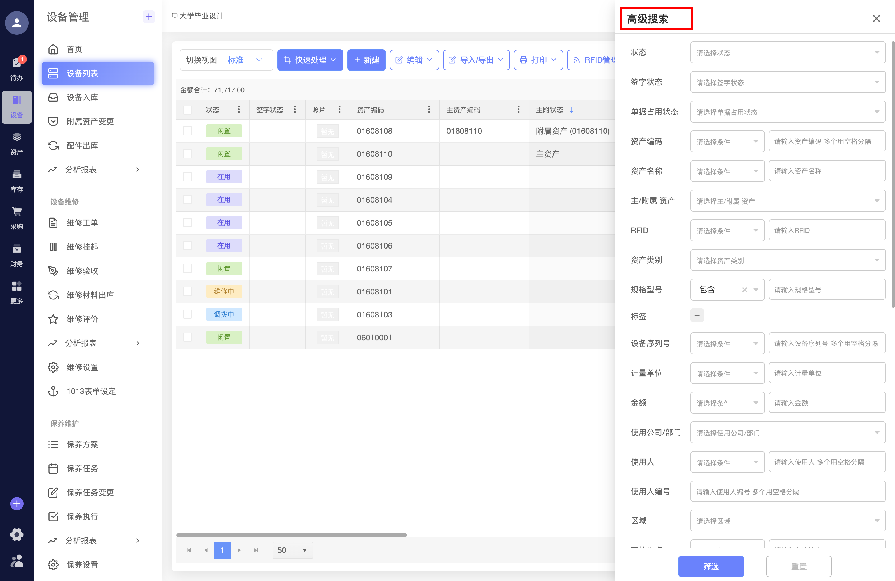The width and height of the screenshot is (895, 581).
Task: Clear the 包含 condition with the x icon
Action: click(x=744, y=290)
